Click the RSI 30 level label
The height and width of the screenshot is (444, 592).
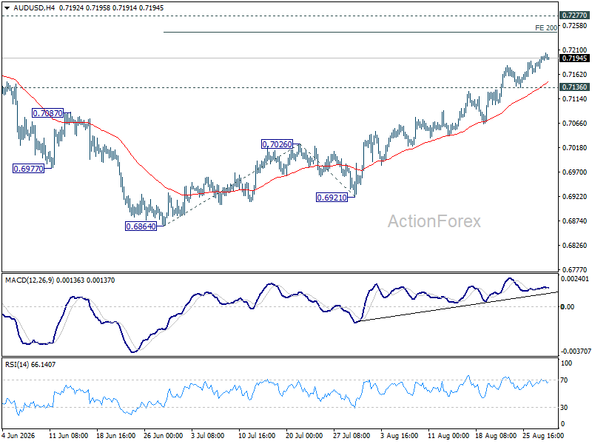tap(564, 408)
